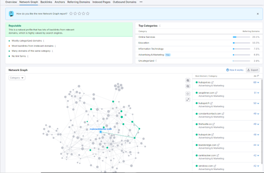This screenshot has height=173, width=264.
Task: Sort the list by AS column
Action: coord(256,76)
